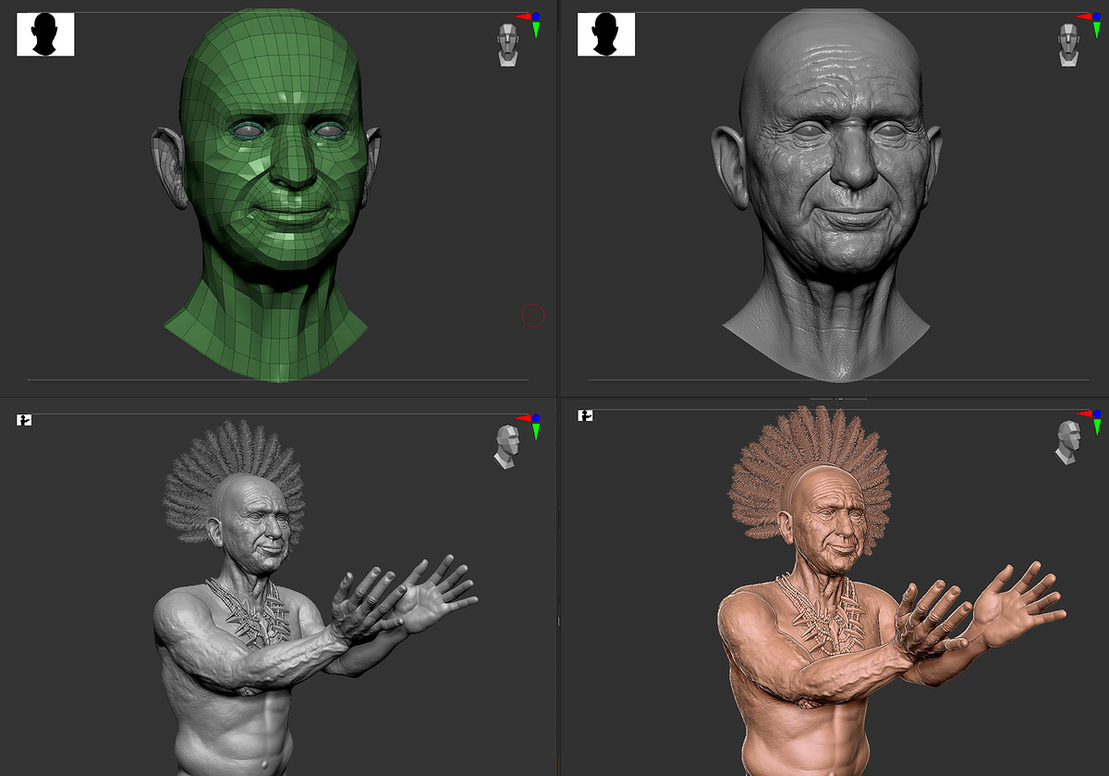Click the CamView head icon in green wireframe viewport
Viewport: 1109px width, 776px height.
pos(506,44)
